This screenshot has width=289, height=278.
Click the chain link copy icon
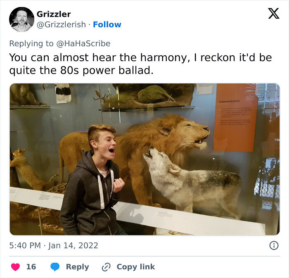point(106,267)
